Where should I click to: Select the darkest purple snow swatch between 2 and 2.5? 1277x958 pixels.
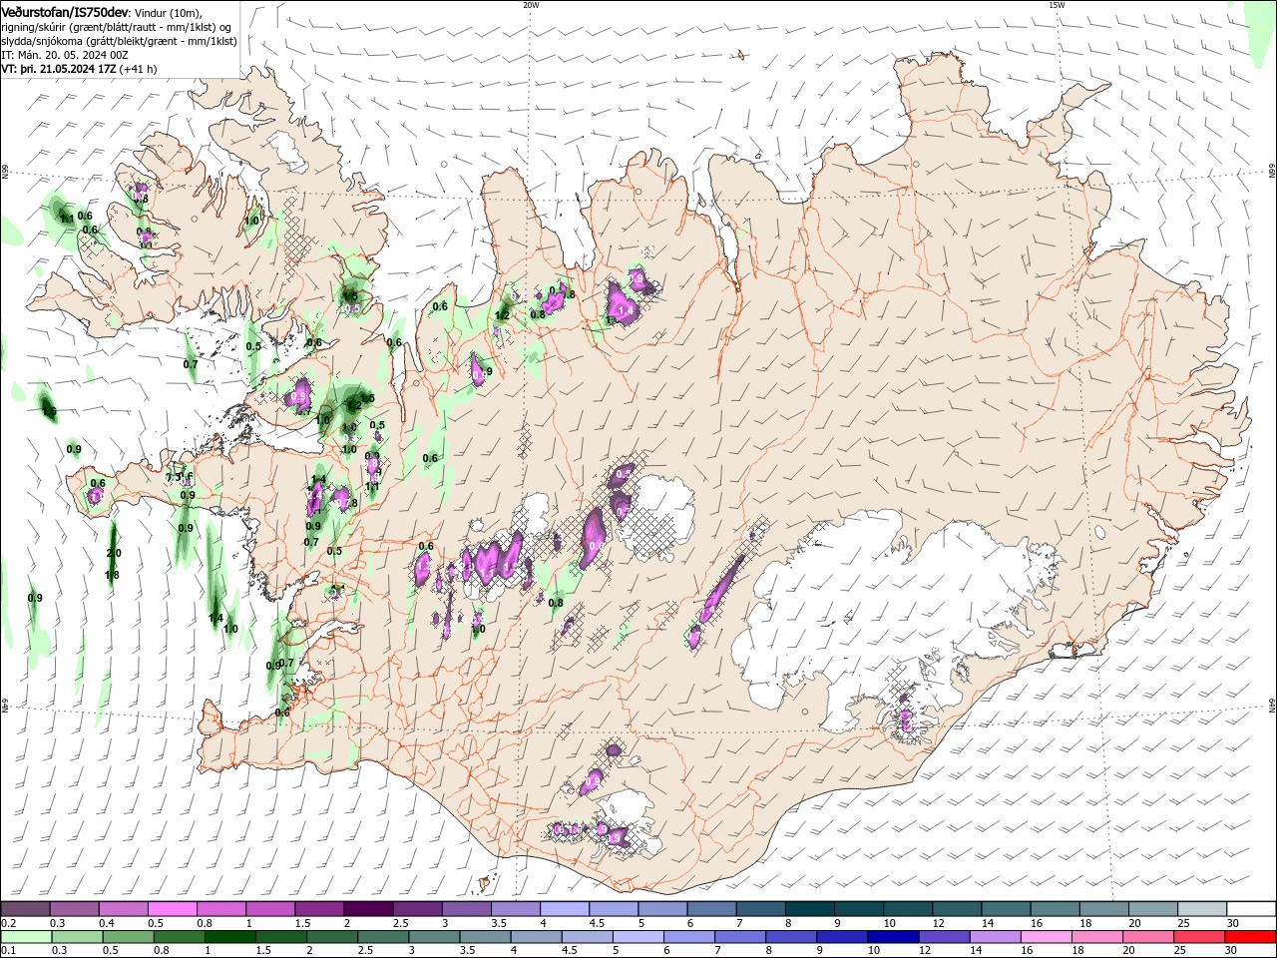coord(368,909)
